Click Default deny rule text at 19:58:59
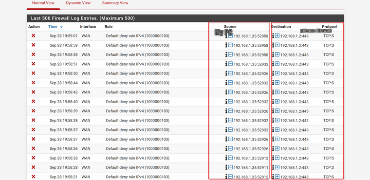The width and height of the screenshot is (370, 180). click(x=138, y=45)
